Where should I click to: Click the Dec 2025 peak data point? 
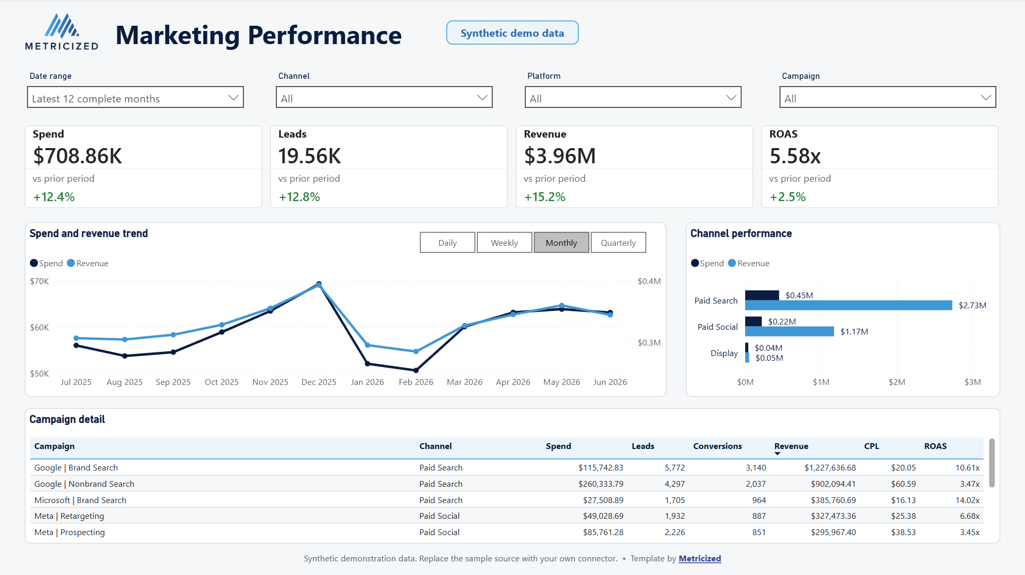click(319, 285)
